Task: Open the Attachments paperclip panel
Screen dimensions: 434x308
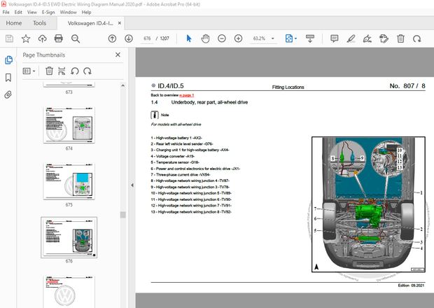Action: pyautogui.click(x=8, y=95)
